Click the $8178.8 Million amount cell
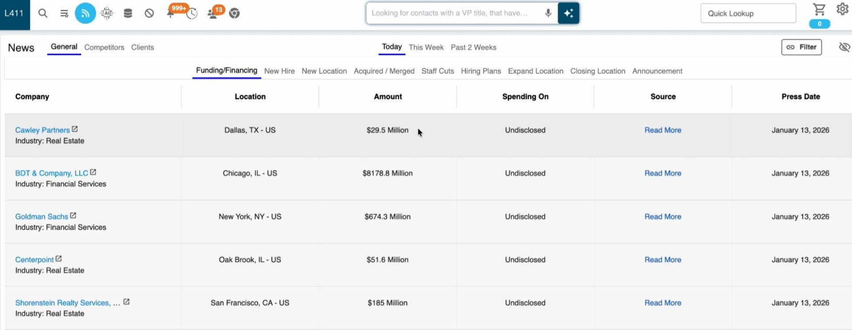Viewport: 852px width, 330px height. tap(388, 173)
